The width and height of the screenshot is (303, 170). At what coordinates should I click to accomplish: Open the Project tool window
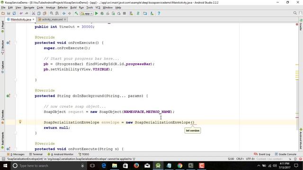pos(2,26)
